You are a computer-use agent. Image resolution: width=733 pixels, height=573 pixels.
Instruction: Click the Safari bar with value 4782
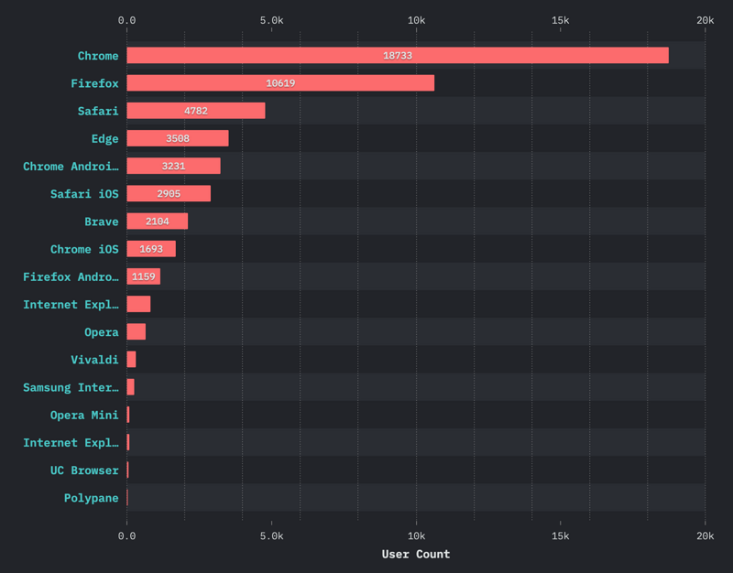[x=195, y=111]
